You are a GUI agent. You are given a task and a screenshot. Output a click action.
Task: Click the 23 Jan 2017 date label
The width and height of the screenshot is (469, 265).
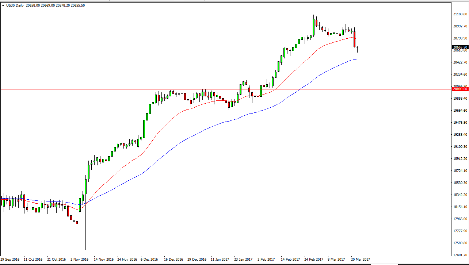243,260
